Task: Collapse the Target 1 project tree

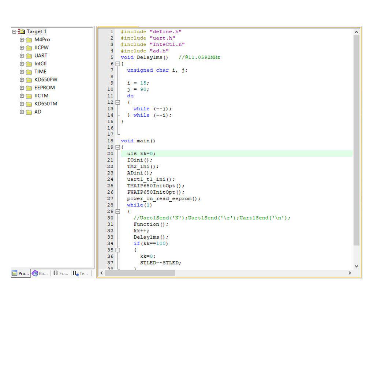Action: pos(14,31)
